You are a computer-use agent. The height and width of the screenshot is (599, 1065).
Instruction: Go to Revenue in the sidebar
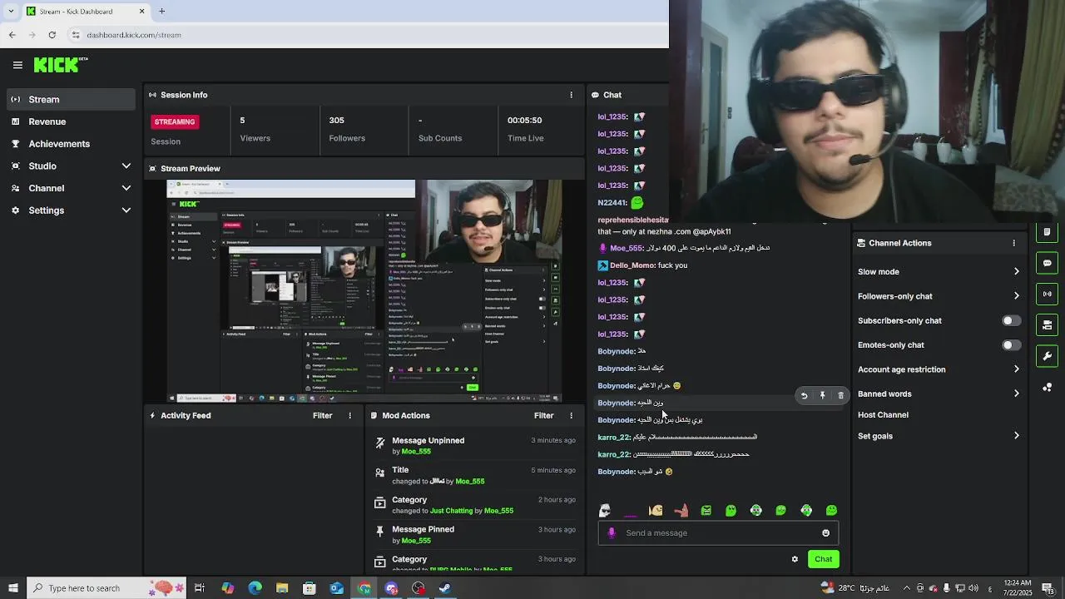71,121
